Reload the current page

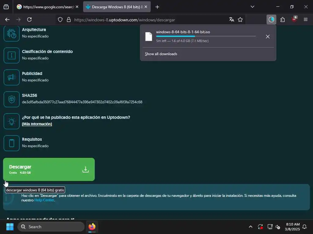(29, 19)
